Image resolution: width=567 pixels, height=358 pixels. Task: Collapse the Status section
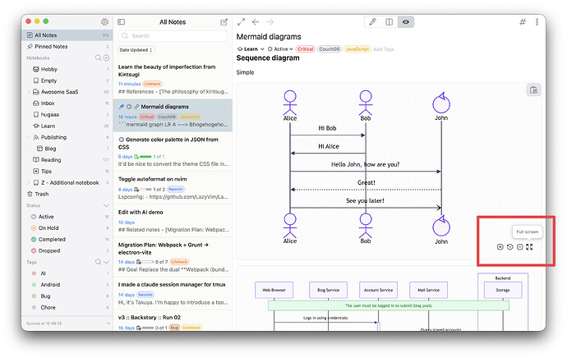(x=106, y=205)
